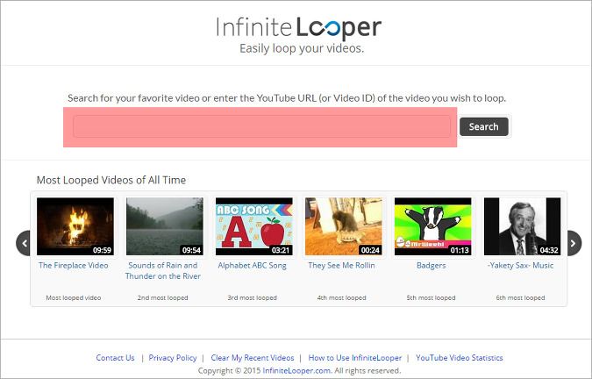Open the Privacy Policy link
Screen dimensions: 592x379
173,357
